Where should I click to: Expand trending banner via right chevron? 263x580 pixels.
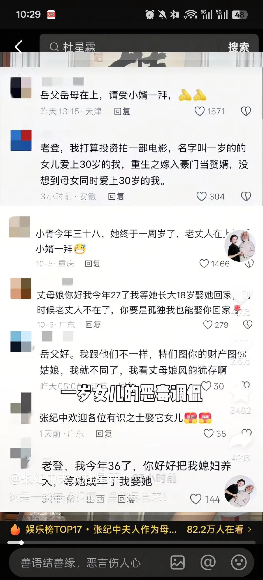pos(250,529)
